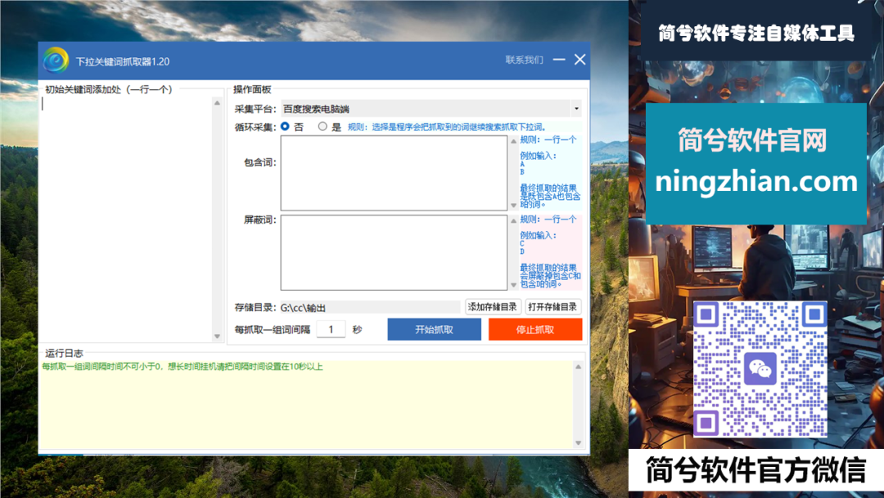Minimize the 下拉关键词抓取器 window
Image resolution: width=884 pixels, height=498 pixels.
[x=559, y=59]
